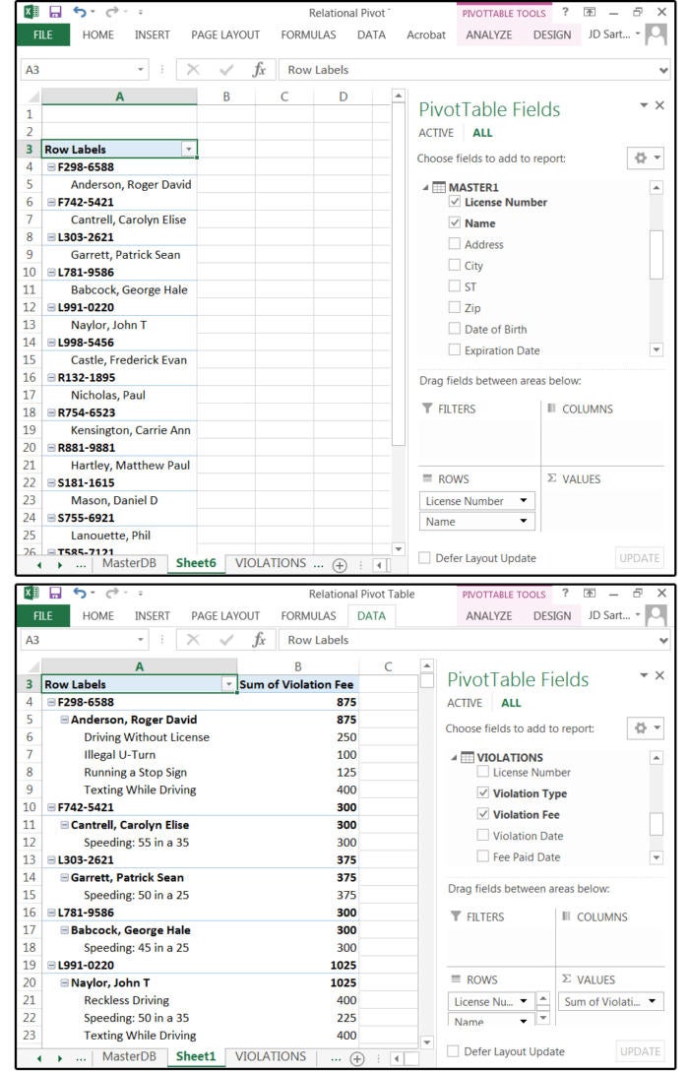
Task: Check the Date of Birth field
Action: coord(455,329)
